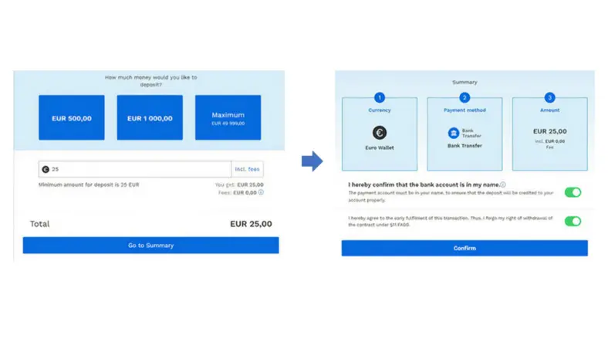Click step 3 circle badge
Image resolution: width=608 pixels, height=342 pixels.
point(549,97)
